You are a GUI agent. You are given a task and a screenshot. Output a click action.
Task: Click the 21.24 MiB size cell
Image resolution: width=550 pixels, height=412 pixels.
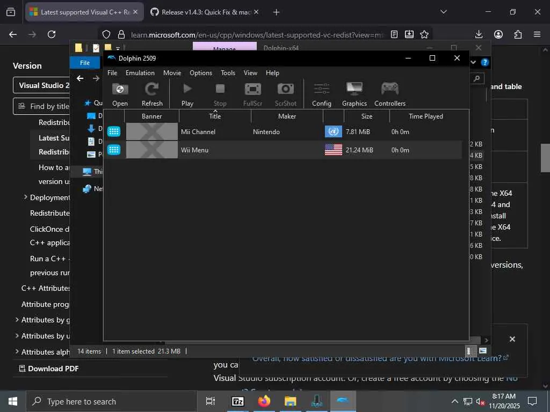pyautogui.click(x=359, y=150)
